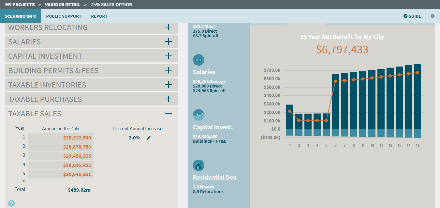Click the Residential Dev. house icon
Viewport: 440px width, 208px height.
pyautogui.click(x=198, y=166)
